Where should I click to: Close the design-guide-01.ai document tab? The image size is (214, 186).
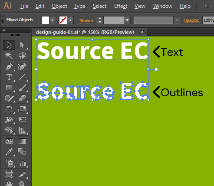pos(142,32)
